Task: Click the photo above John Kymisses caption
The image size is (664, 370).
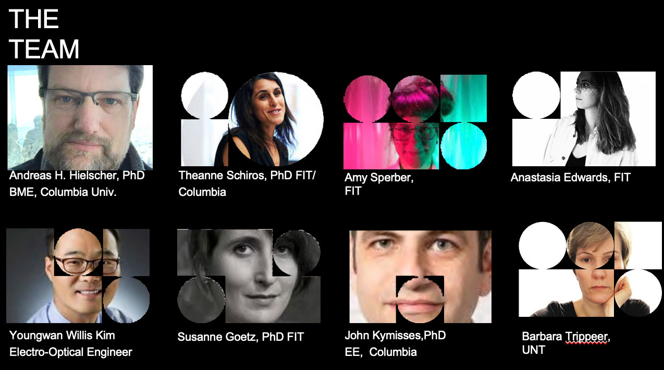Action: [x=420, y=277]
